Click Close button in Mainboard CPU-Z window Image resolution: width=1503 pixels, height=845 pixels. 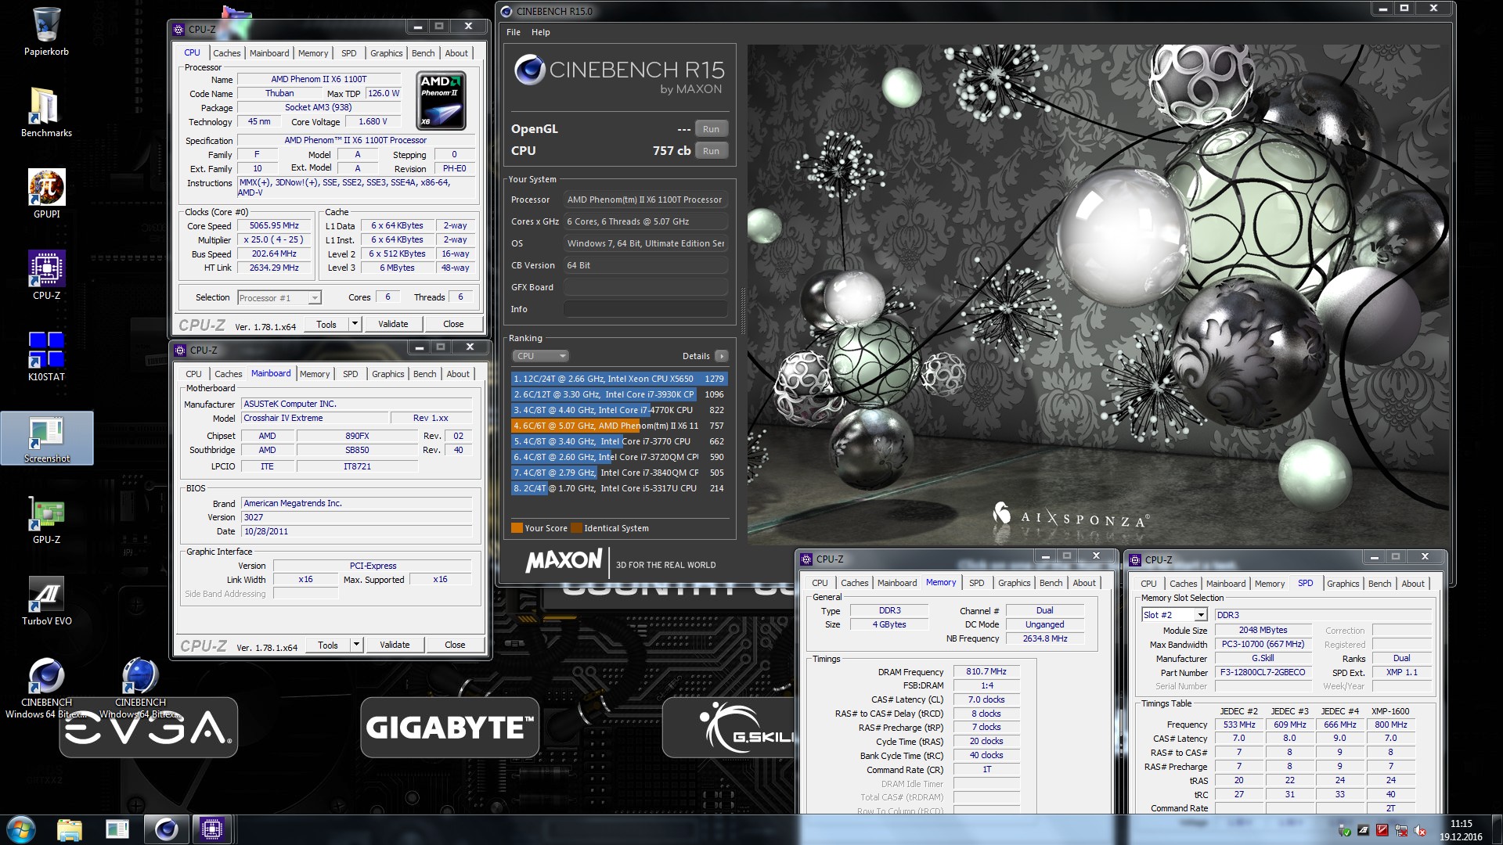(455, 645)
